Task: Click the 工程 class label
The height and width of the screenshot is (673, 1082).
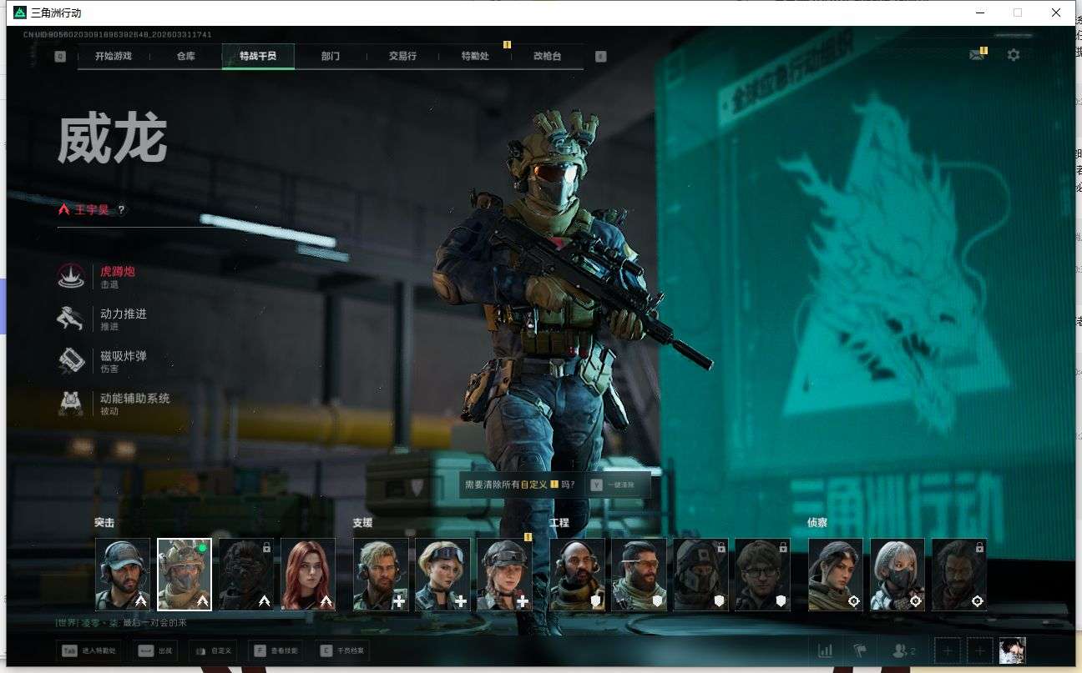Action: [x=559, y=523]
